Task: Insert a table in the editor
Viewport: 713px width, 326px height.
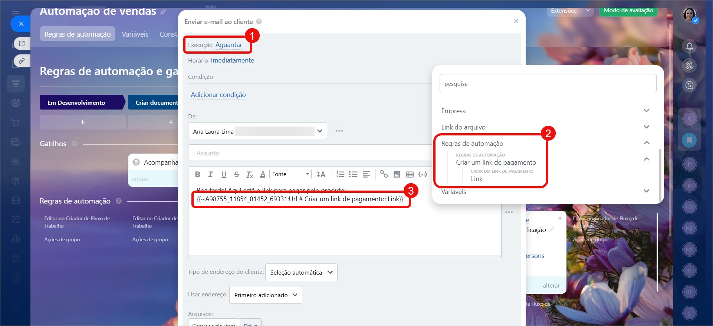Action: point(410,174)
